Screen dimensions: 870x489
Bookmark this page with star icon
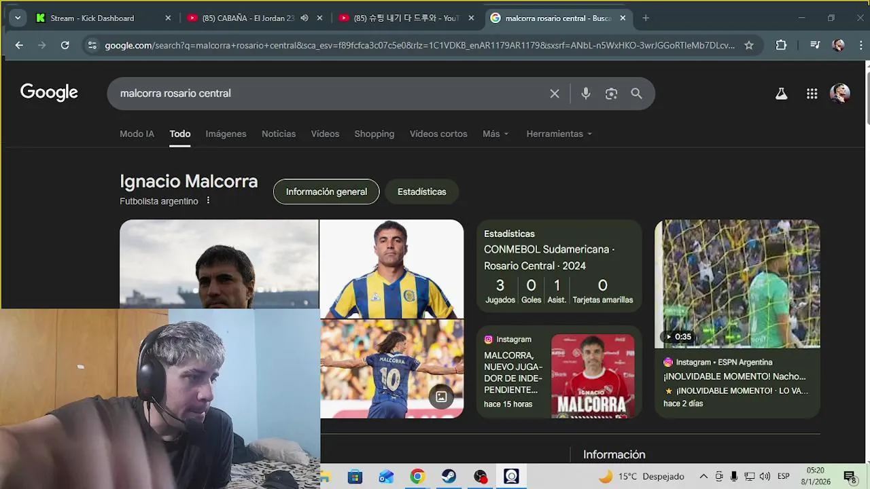tap(749, 46)
